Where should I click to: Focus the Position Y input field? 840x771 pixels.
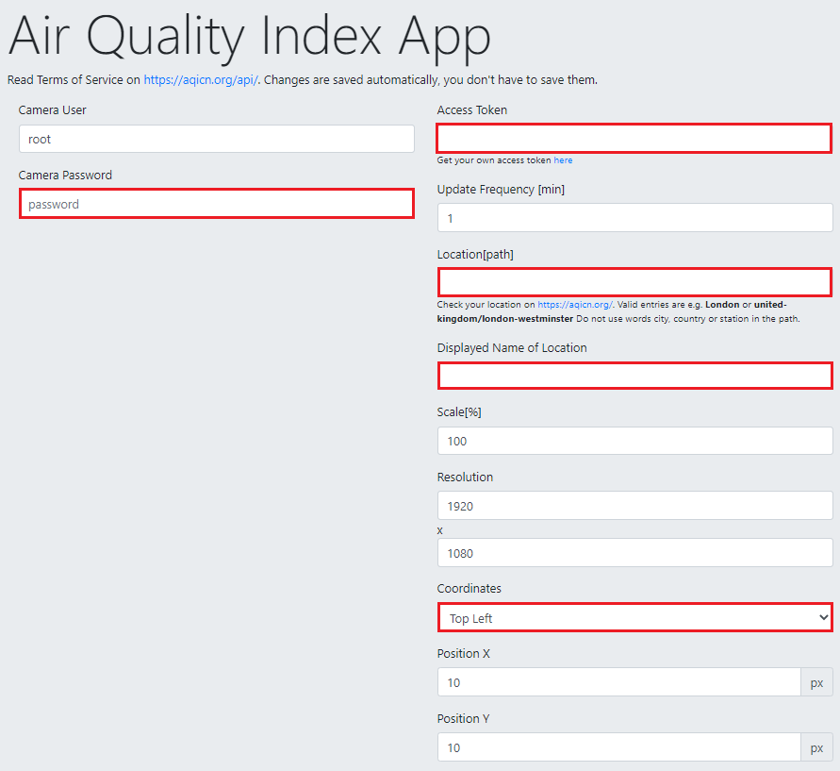(x=618, y=747)
